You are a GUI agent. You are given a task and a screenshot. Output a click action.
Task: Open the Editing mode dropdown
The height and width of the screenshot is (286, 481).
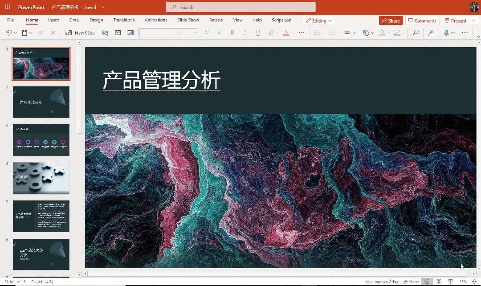[319, 20]
